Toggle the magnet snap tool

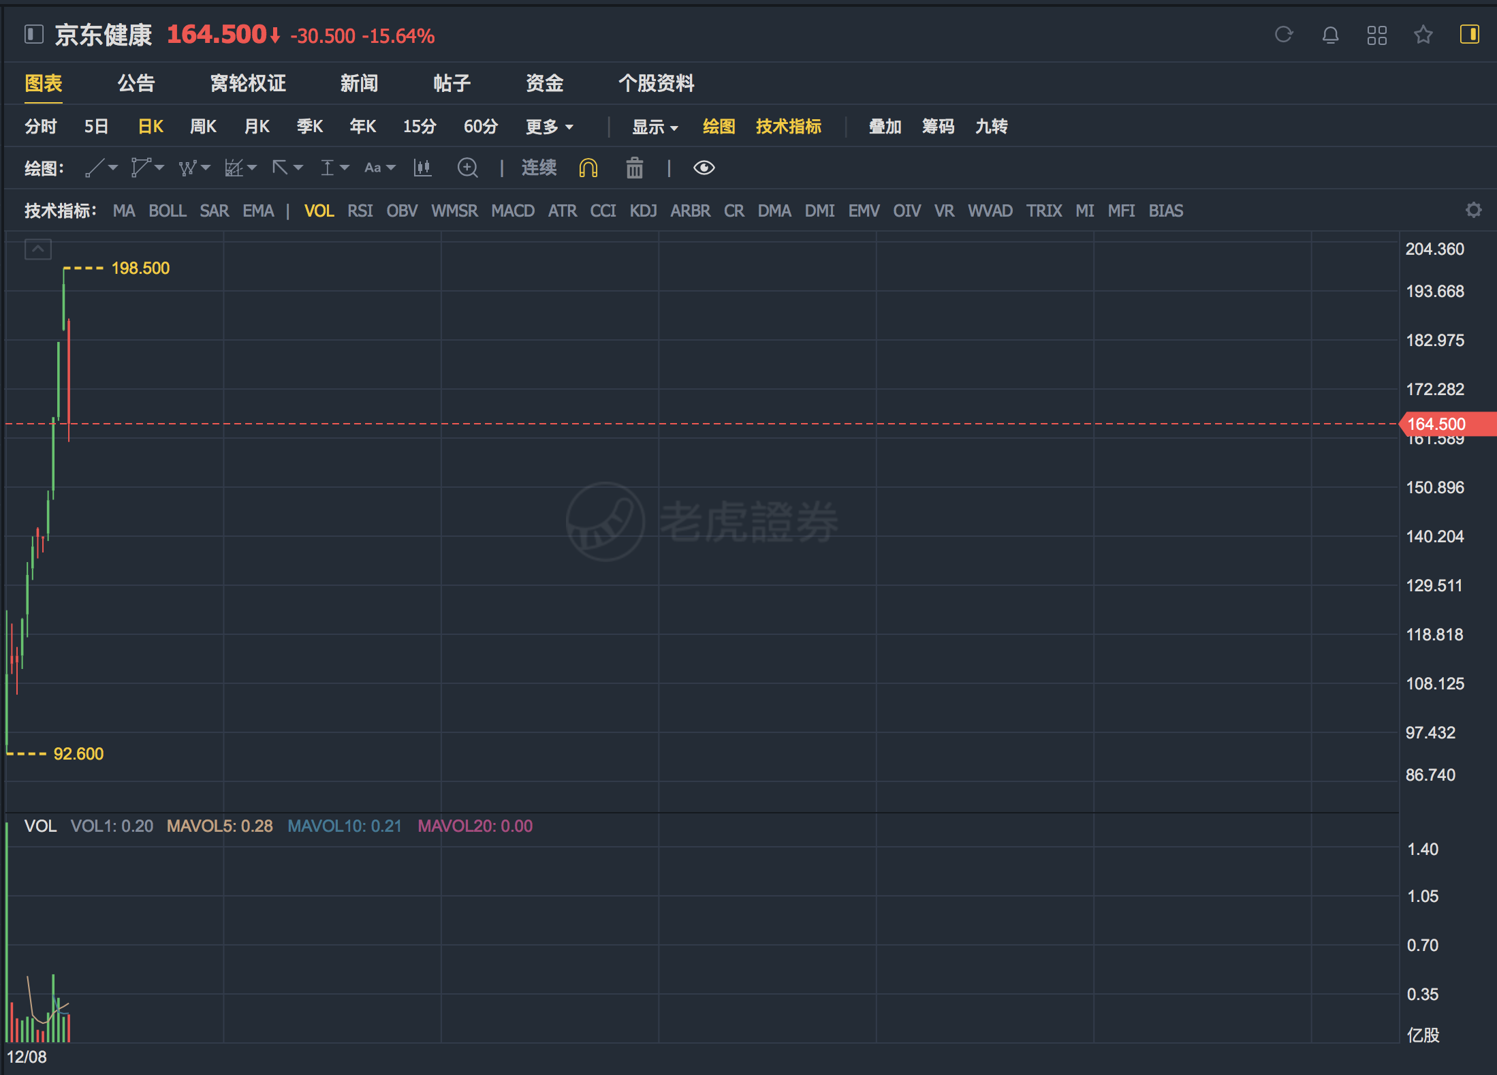pyautogui.click(x=588, y=168)
